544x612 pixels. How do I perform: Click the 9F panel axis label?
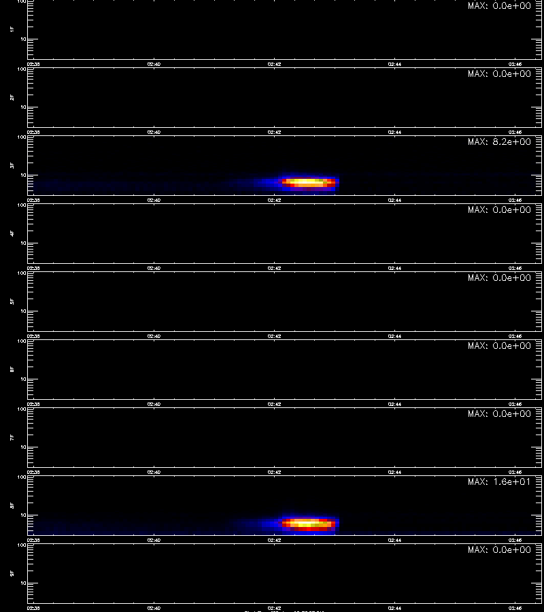click(x=12, y=573)
